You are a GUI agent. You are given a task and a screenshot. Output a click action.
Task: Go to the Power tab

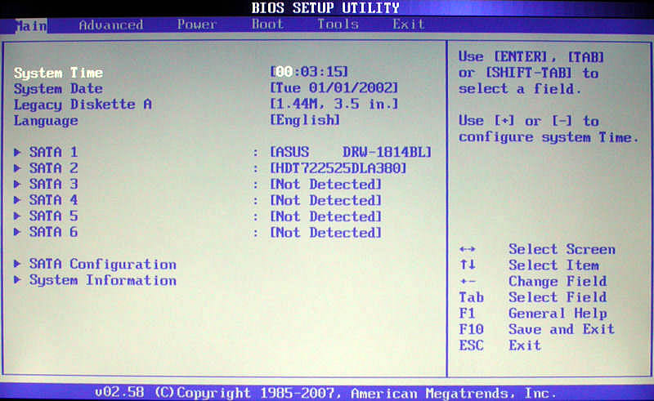click(197, 25)
